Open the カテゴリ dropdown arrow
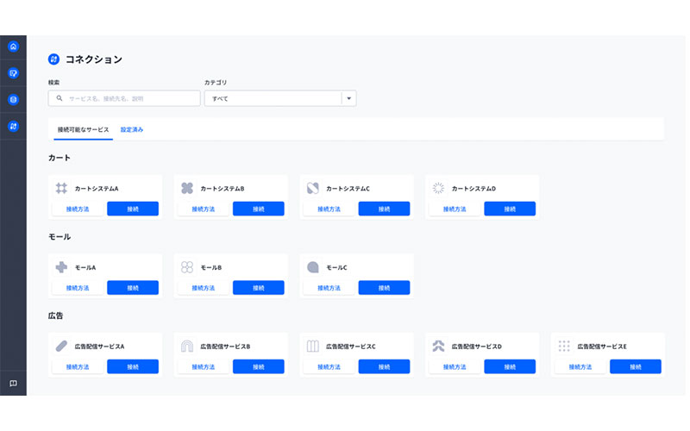This screenshot has height=431, width=690. pos(349,98)
